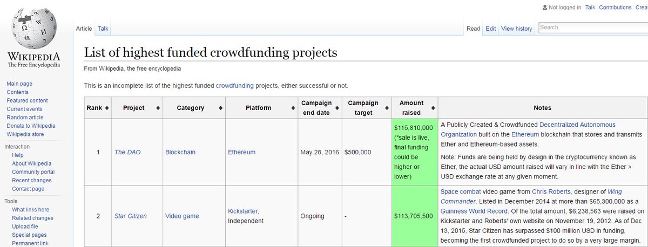Open the Edit tab
648x247 pixels.
490,29
